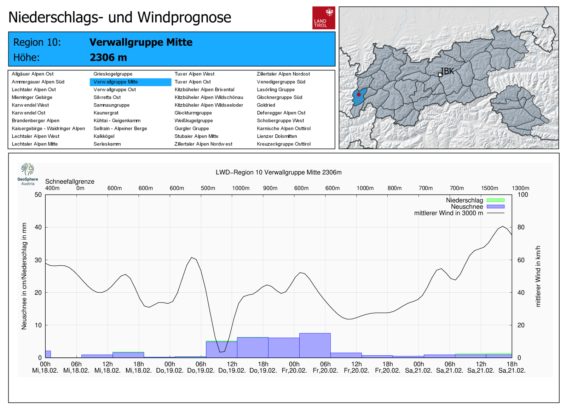Screen dimensions: 566x408
Task: Open Karwendel West forecast
Action: click(x=30, y=105)
